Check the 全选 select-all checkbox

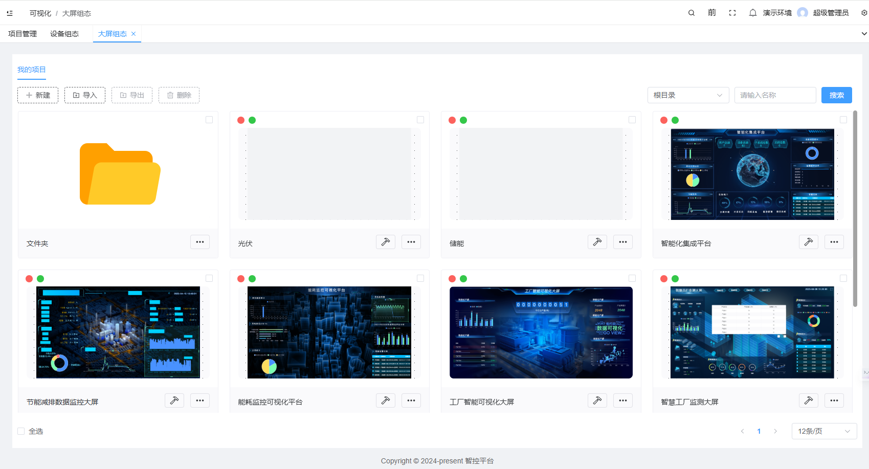click(21, 431)
